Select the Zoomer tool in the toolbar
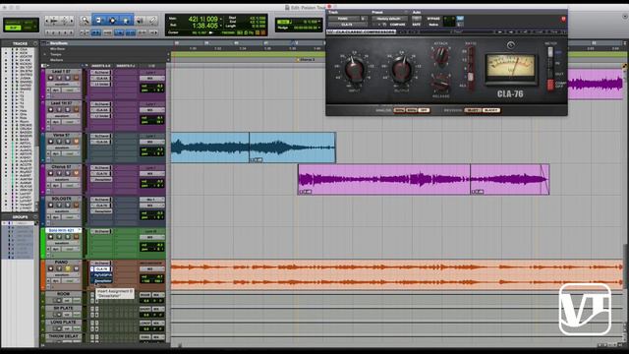Image resolution: width=629 pixels, height=354 pixels. click(x=86, y=21)
